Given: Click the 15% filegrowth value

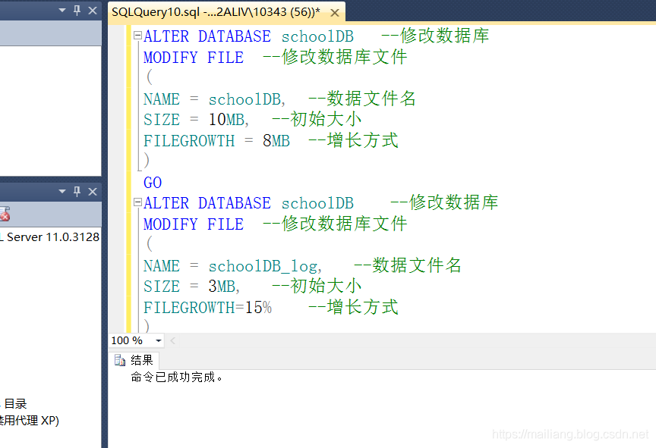Looking at the screenshot, I should click(x=259, y=308).
